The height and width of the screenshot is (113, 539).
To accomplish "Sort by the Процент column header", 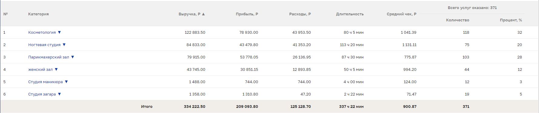I will coord(511,20).
